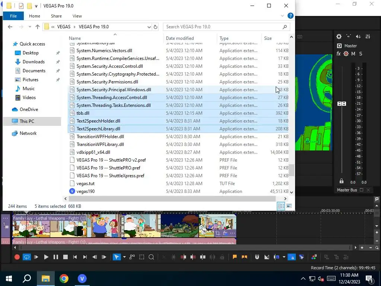
Task: Insert a marker with orange flag icon
Action: click(x=235, y=257)
